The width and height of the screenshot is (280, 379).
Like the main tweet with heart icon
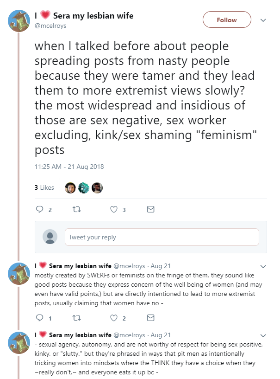pos(114,210)
